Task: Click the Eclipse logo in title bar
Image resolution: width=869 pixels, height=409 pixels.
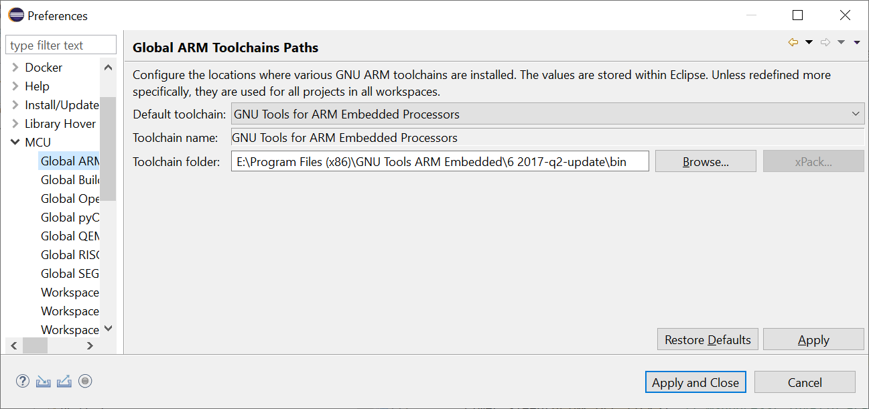Action: 15,15
